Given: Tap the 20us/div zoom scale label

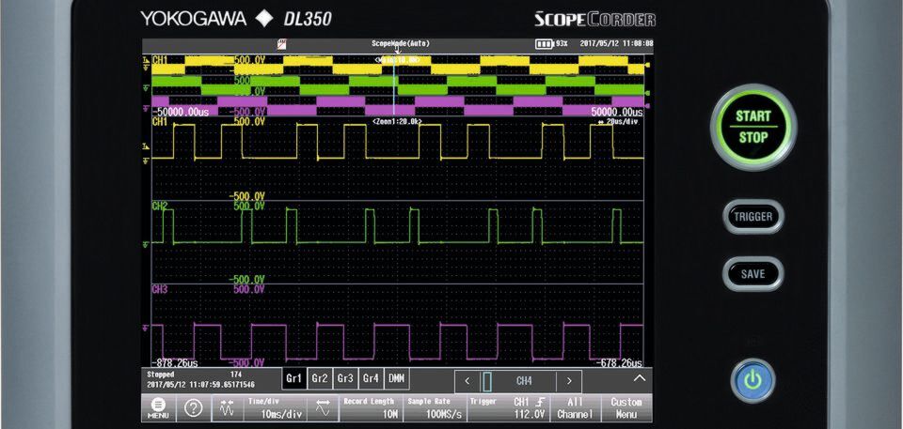Looking at the screenshot, I should pos(618,121).
